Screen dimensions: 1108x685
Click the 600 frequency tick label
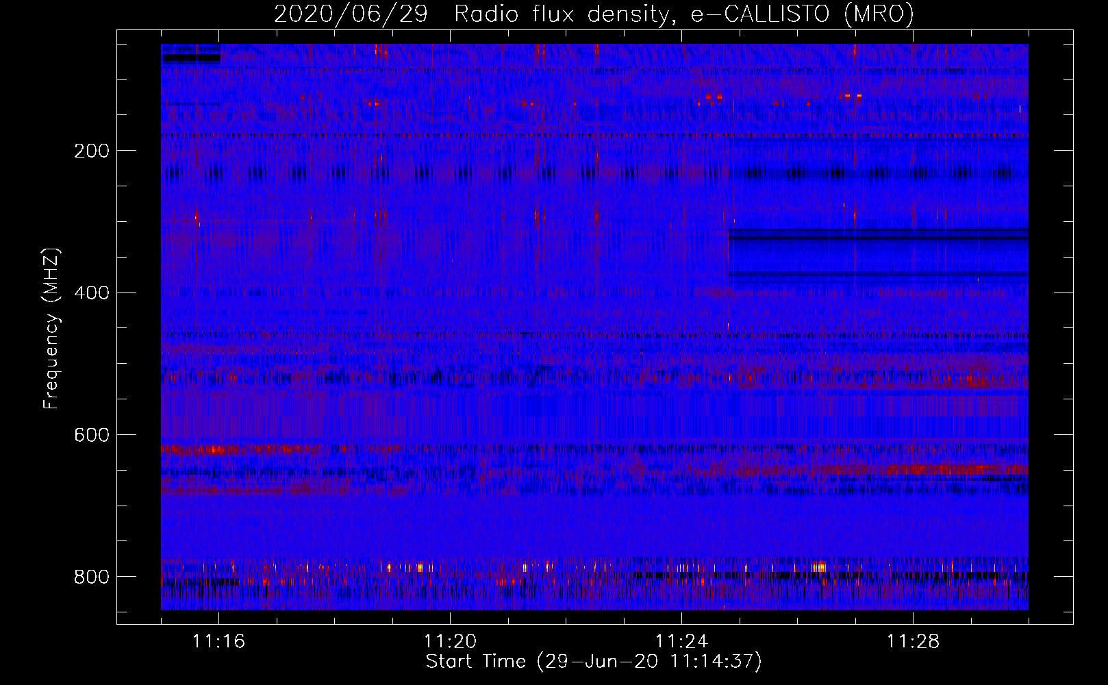pos(91,436)
